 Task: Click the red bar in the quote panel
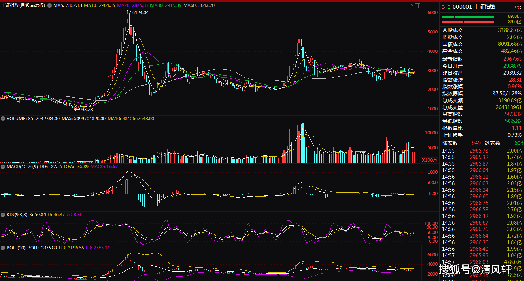click(468, 22)
